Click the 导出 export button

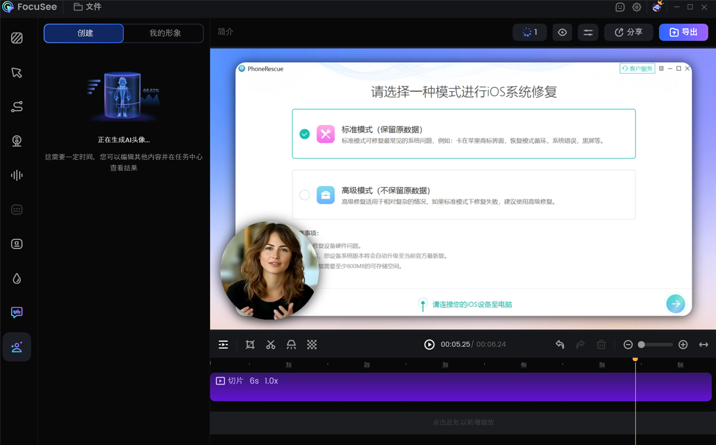click(x=683, y=32)
